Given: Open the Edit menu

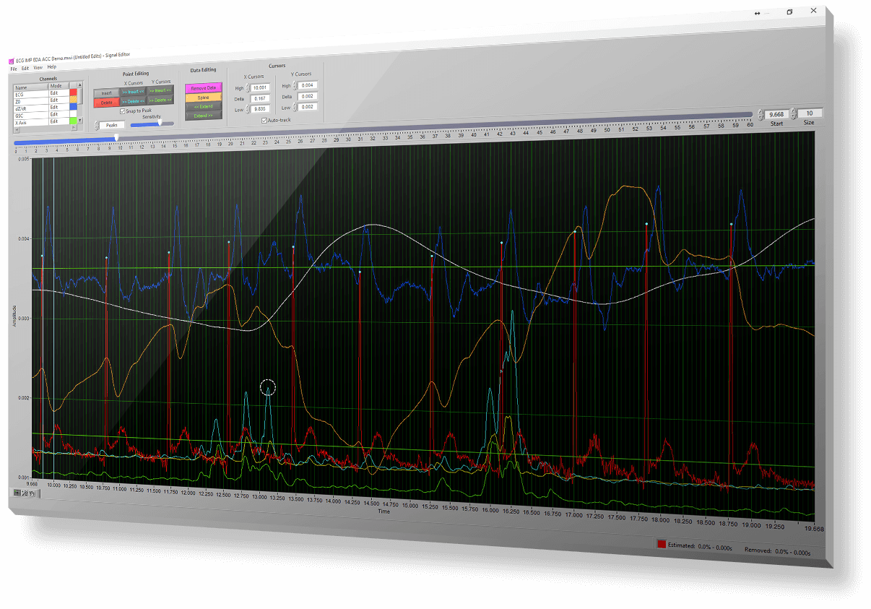Looking at the screenshot, I should click(25, 69).
